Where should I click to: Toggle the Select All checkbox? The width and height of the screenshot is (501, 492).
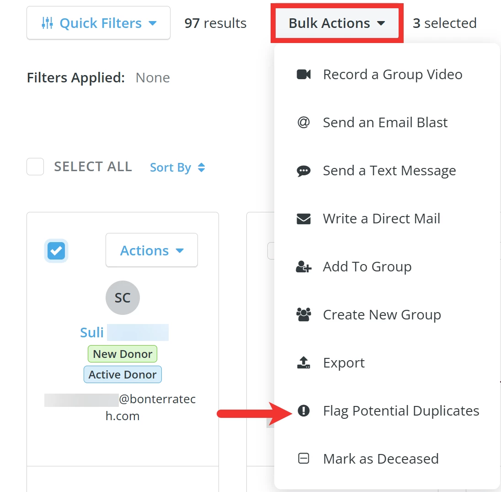35,167
